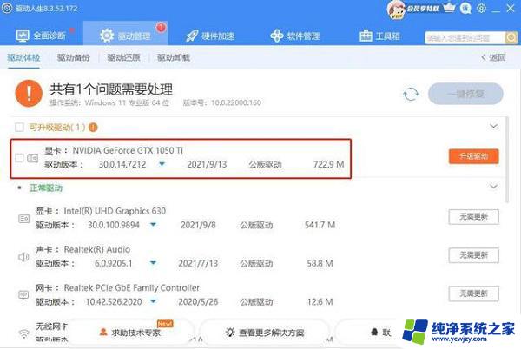This screenshot has width=521, height=349.
Task: Click the vertical scrollbar of driver list
Action: click(x=507, y=160)
